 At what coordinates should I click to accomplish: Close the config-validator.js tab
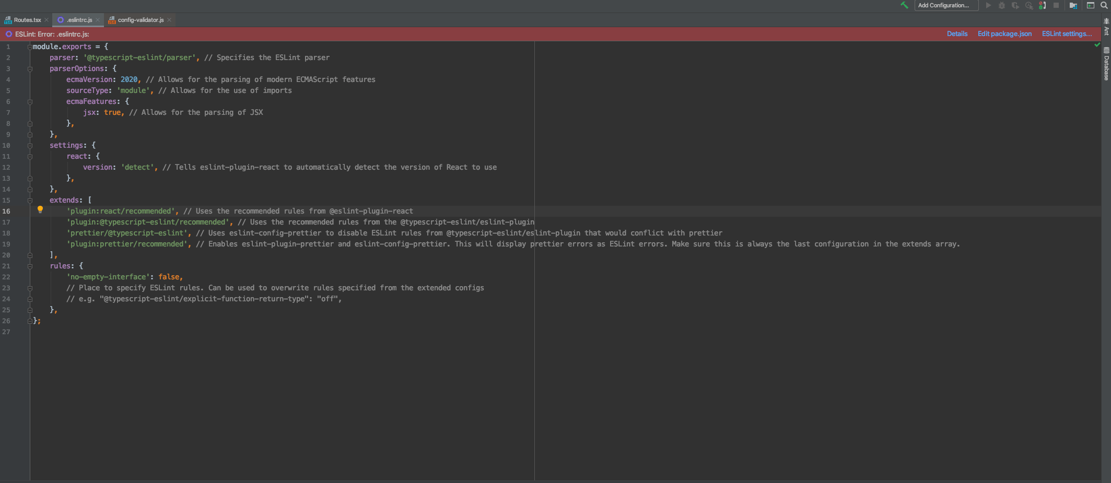coord(169,20)
